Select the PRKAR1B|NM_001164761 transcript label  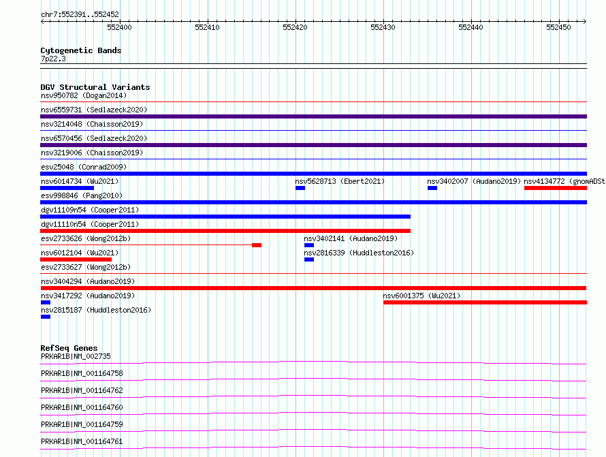pyautogui.click(x=82, y=441)
